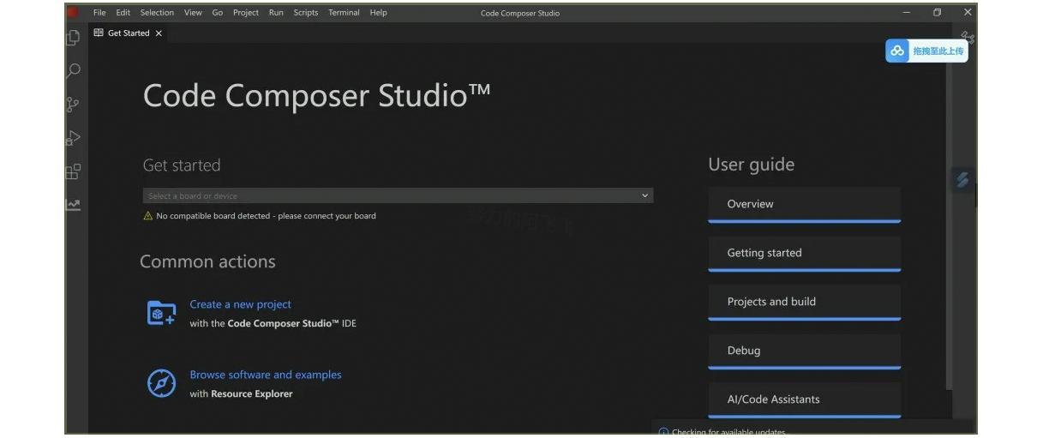The height and width of the screenshot is (438, 1043).
Task: Open the Explorer view in the sidebar
Action: [x=74, y=38]
